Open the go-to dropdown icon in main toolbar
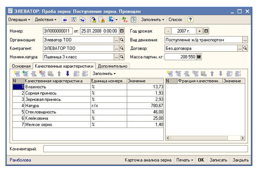Image resolution: width=259 pixels, height=174 pixels. (x=113, y=20)
